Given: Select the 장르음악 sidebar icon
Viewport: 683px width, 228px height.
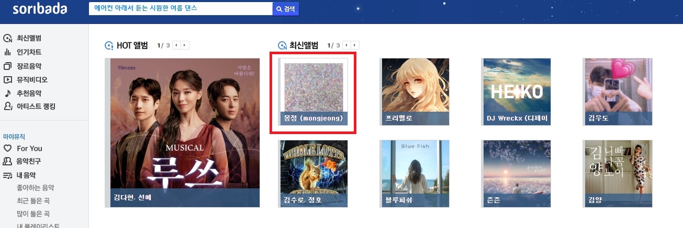Looking at the screenshot, I should (7, 66).
